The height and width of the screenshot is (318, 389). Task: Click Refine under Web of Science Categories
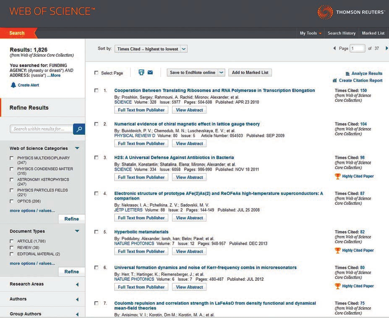(x=72, y=219)
